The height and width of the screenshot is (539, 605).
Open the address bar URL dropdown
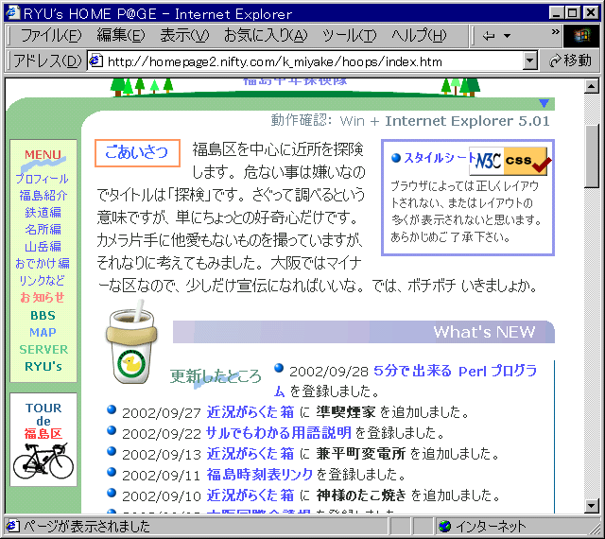529,61
